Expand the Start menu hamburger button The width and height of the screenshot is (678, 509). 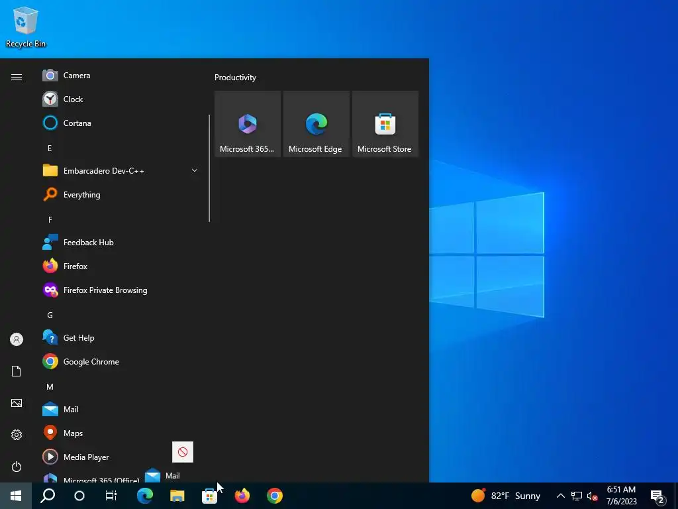tap(17, 77)
